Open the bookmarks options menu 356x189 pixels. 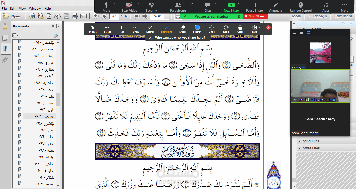[15, 35]
